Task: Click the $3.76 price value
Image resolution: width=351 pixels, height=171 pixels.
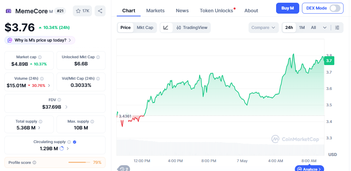Action: click(x=20, y=28)
